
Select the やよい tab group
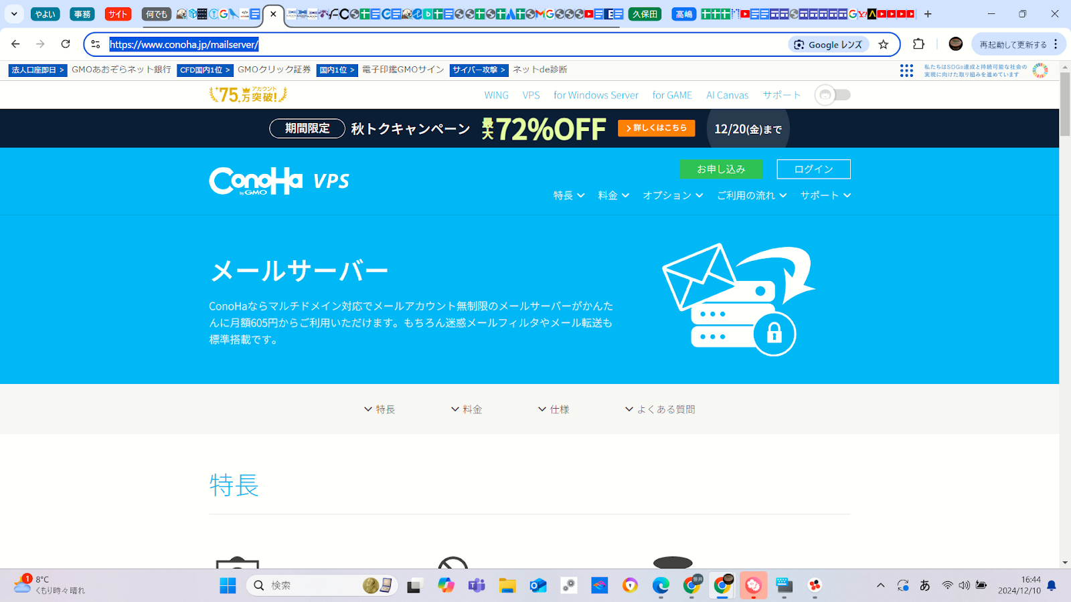pyautogui.click(x=46, y=14)
